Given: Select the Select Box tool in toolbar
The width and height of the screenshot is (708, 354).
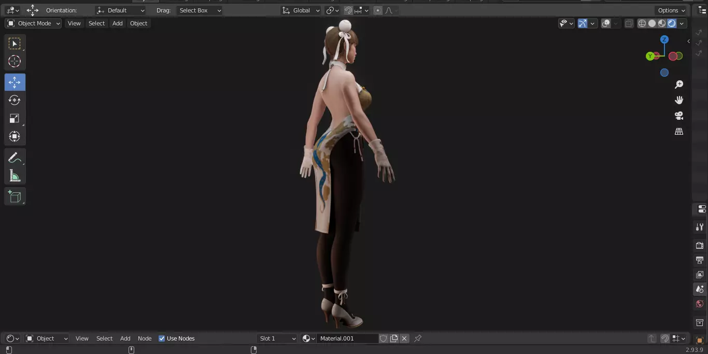Looking at the screenshot, I should tap(15, 44).
